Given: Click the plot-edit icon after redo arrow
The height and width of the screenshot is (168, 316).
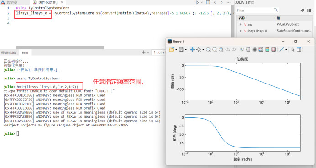Looking at the screenshot, I should pyautogui.click(x=242, y=50).
